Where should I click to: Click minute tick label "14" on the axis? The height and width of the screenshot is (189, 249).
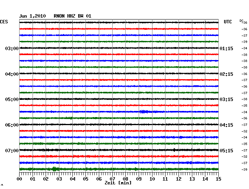click(205, 179)
